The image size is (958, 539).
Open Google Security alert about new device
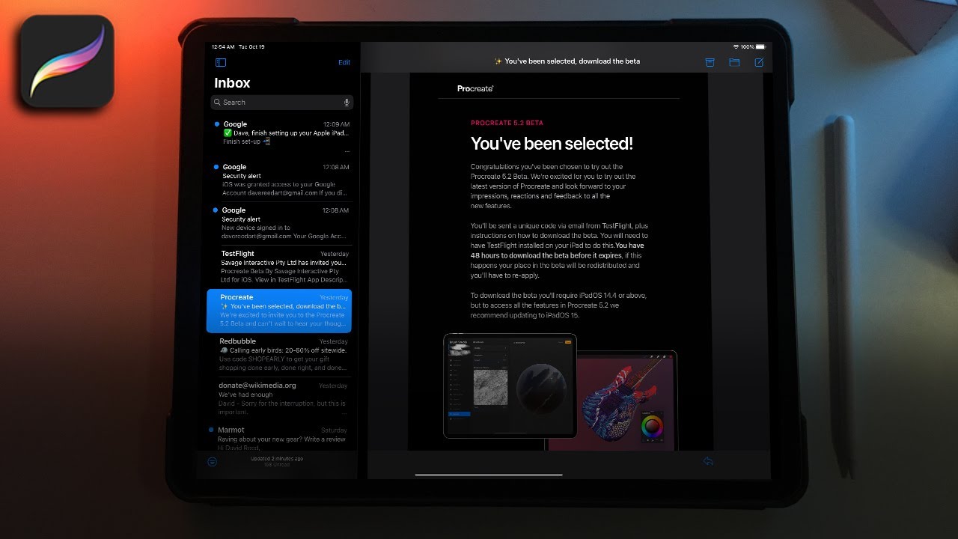pyautogui.click(x=282, y=223)
